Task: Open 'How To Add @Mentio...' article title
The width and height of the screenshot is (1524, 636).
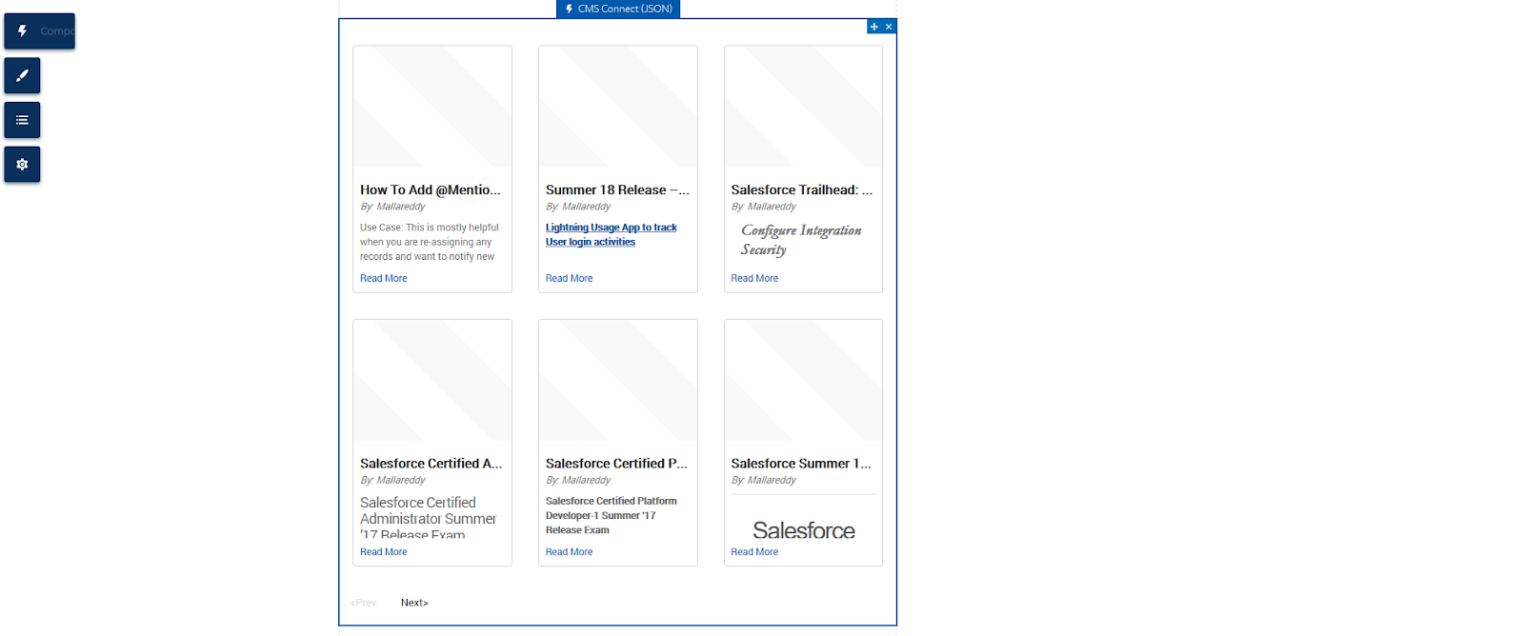Action: [x=431, y=189]
